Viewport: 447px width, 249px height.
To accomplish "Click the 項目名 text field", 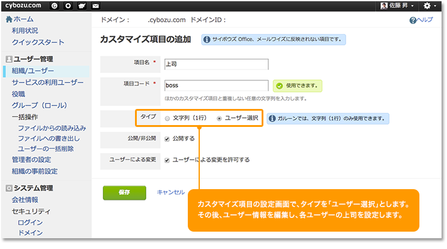I will pos(215,64).
